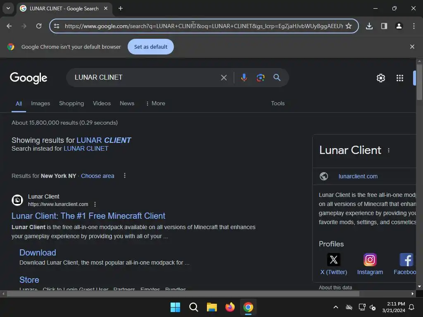The width and height of the screenshot is (423, 317).
Task: Toggle Chrome side panel icon
Action: pyautogui.click(x=384, y=26)
